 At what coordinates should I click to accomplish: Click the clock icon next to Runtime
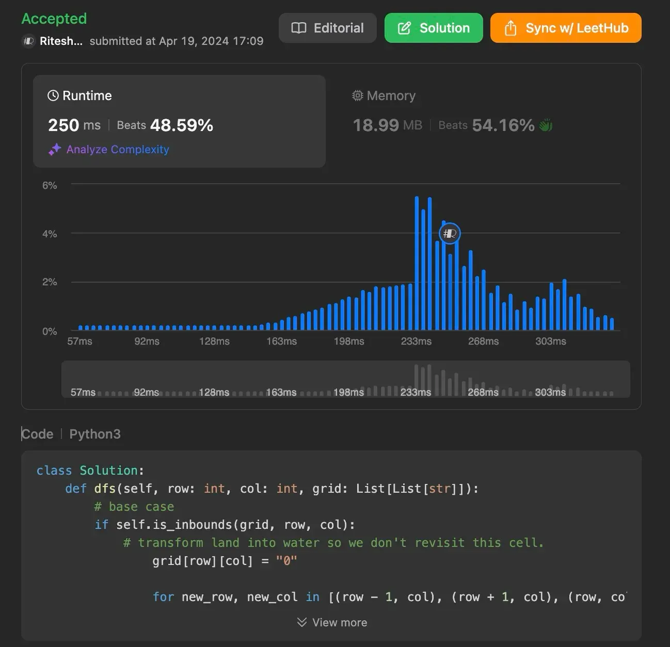53,95
